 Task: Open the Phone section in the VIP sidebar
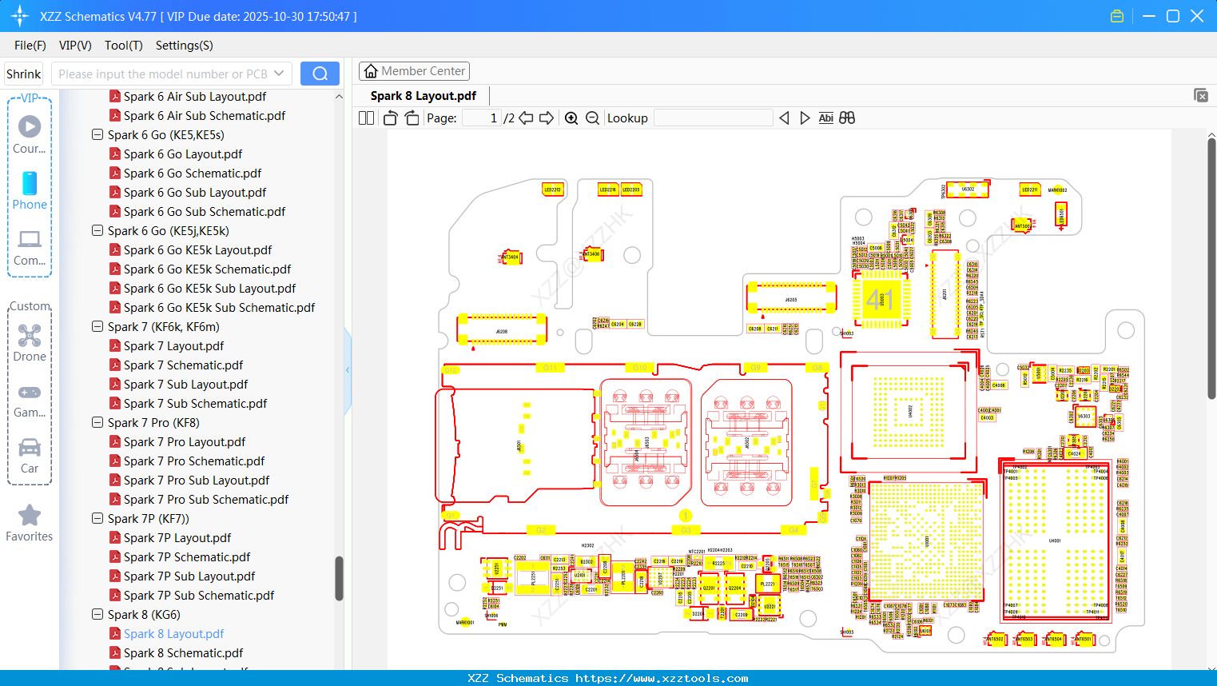(x=30, y=190)
